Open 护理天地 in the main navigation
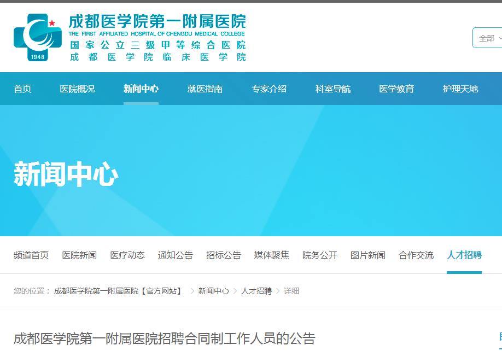Viewport: 502px width, 351px height. pos(460,89)
